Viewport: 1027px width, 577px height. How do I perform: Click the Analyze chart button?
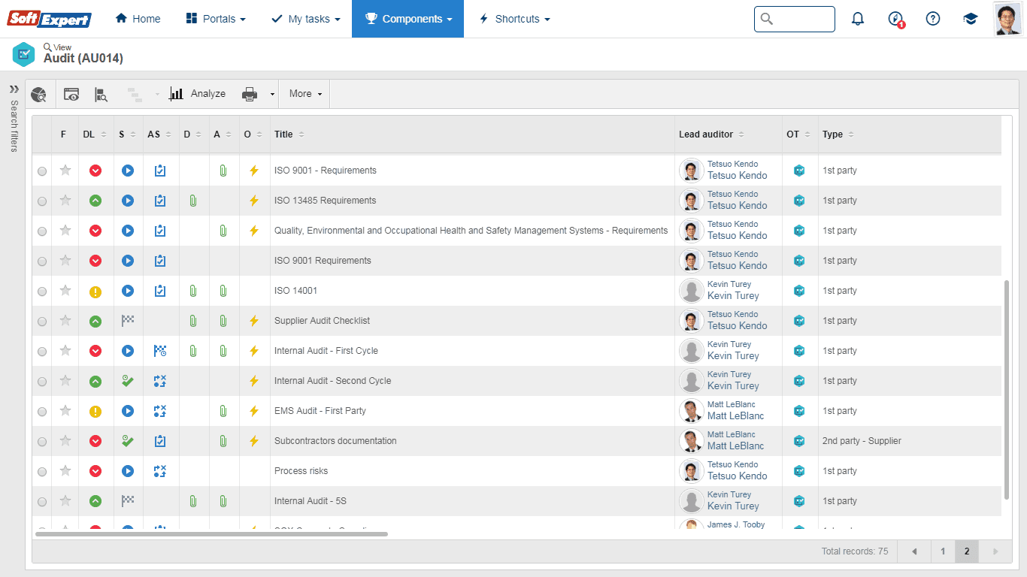pyautogui.click(x=198, y=94)
